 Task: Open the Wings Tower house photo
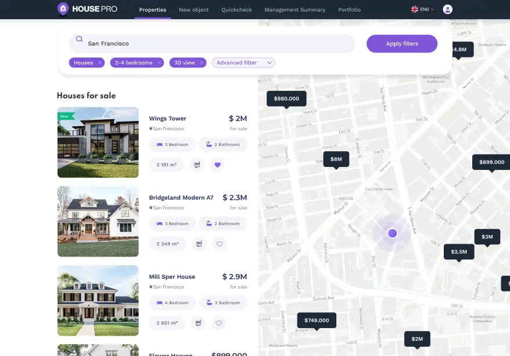[x=98, y=143]
